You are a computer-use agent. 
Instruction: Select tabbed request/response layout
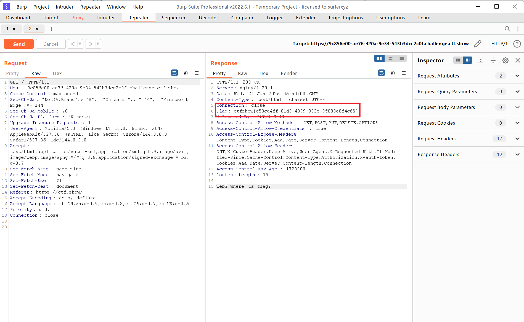pyautogui.click(x=402, y=58)
